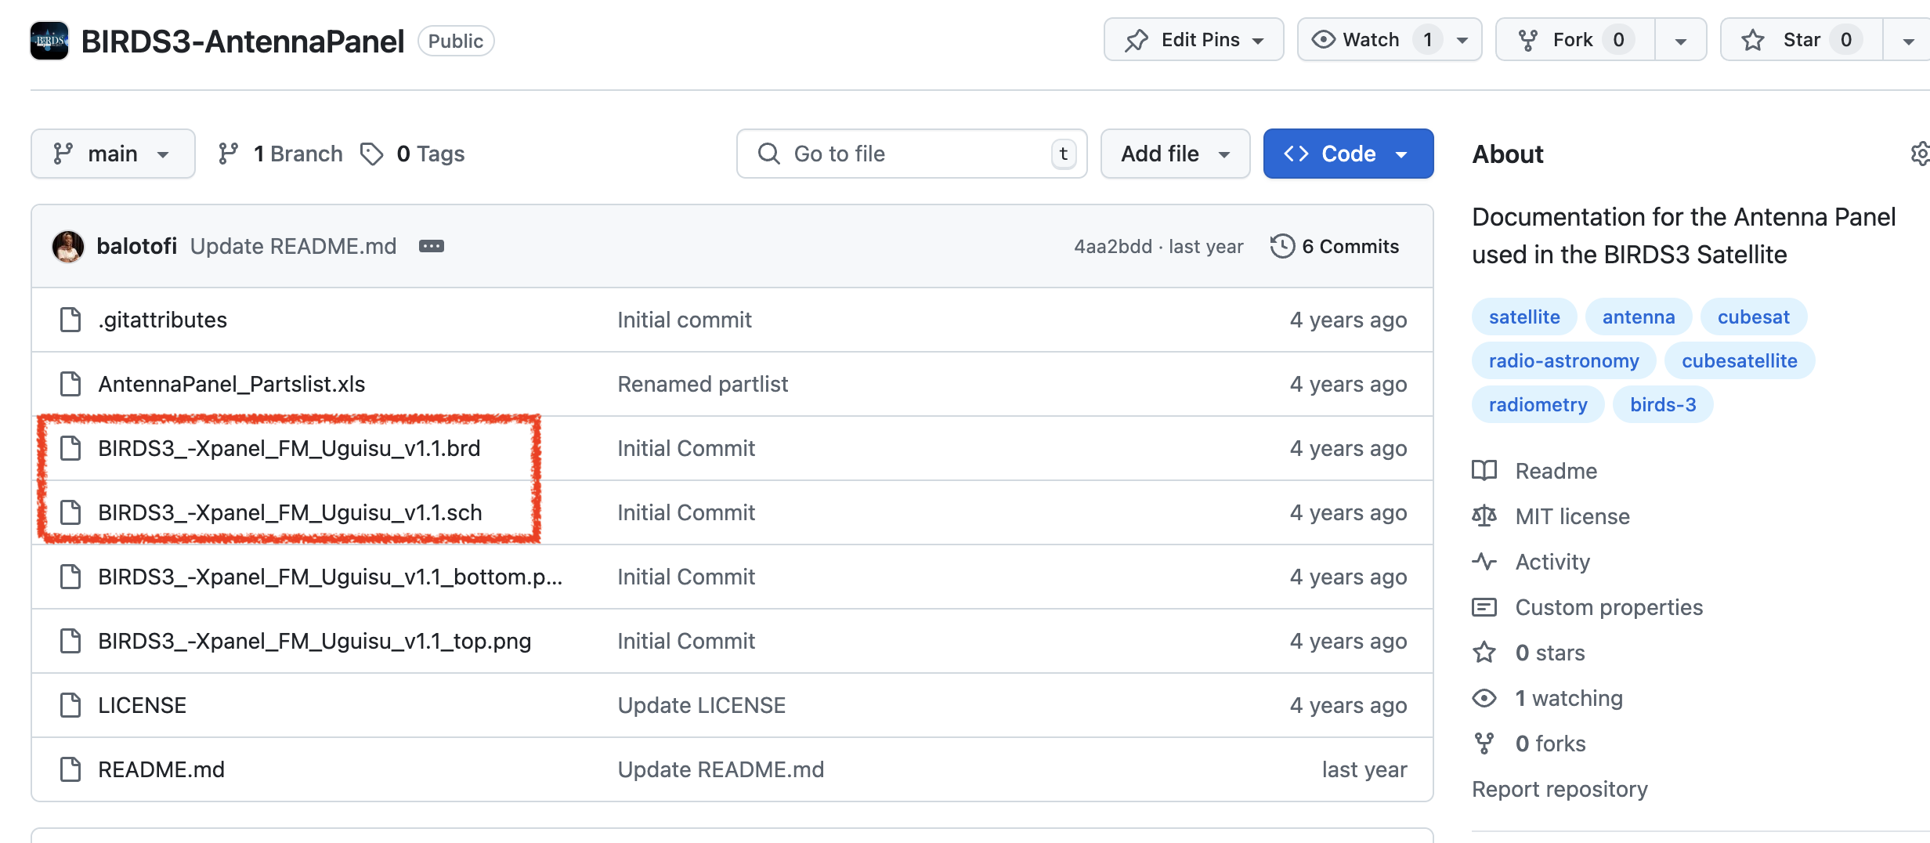Click the Watch button
1930x843 pixels.
click(x=1371, y=40)
